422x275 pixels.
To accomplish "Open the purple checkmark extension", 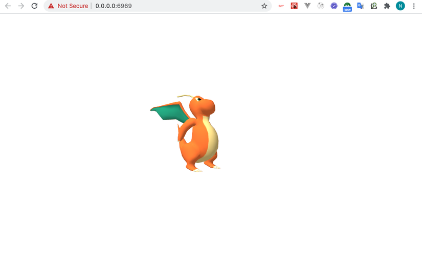I will pyautogui.click(x=334, y=6).
